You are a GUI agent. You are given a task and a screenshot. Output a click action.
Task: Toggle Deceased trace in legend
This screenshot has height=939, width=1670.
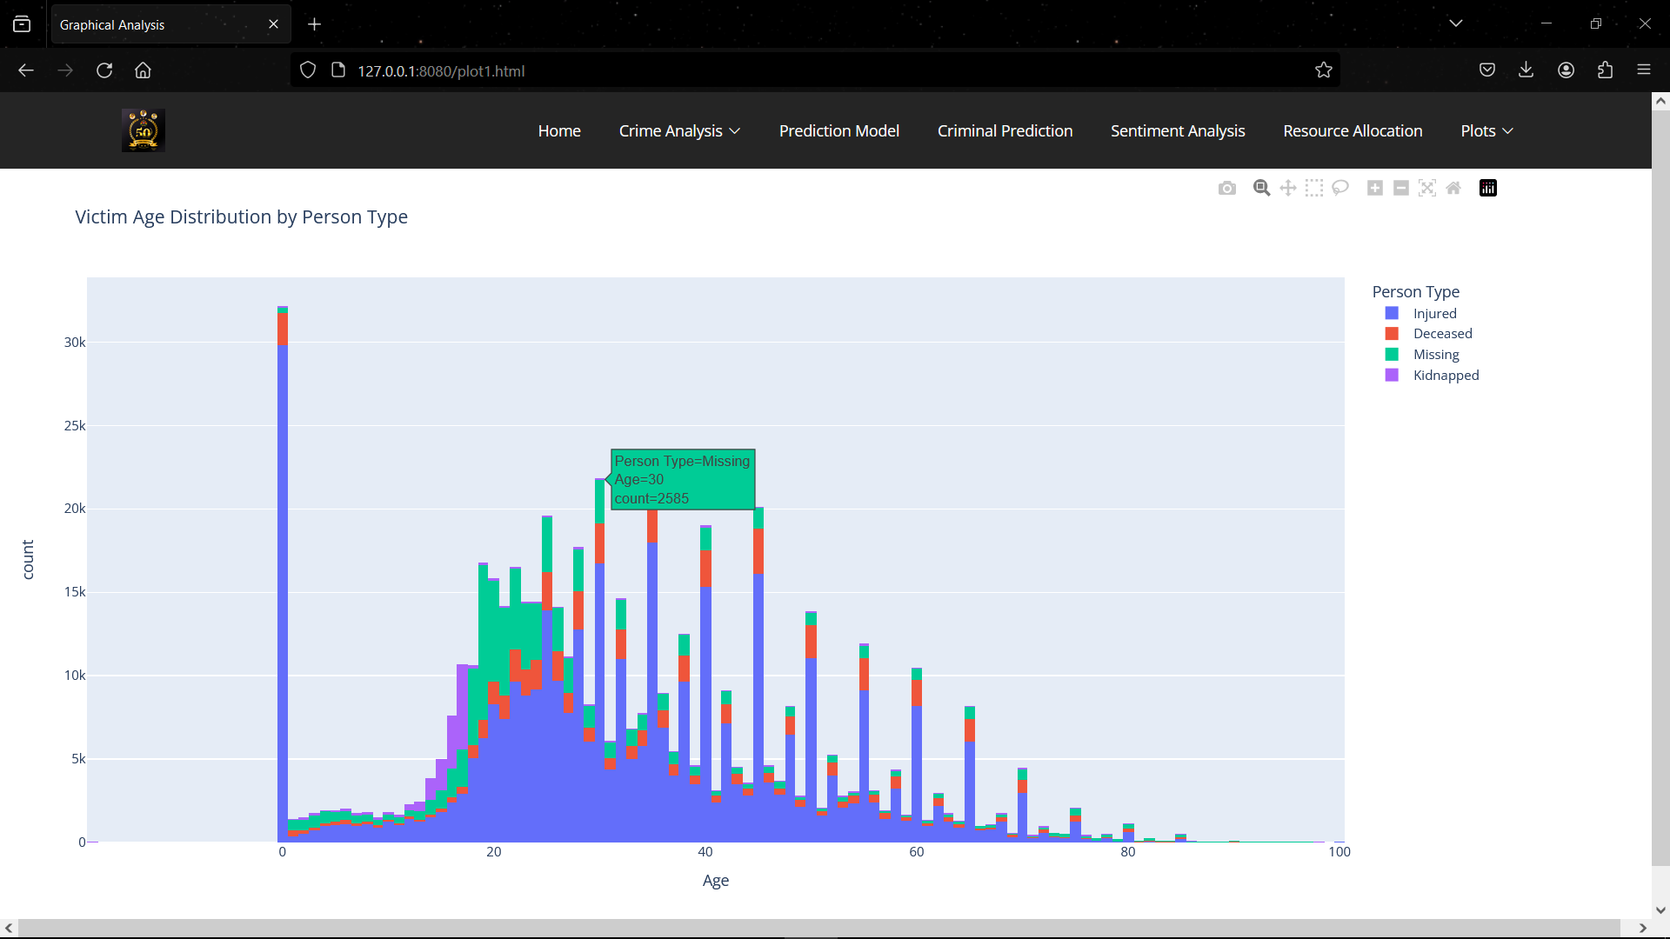coord(1442,334)
